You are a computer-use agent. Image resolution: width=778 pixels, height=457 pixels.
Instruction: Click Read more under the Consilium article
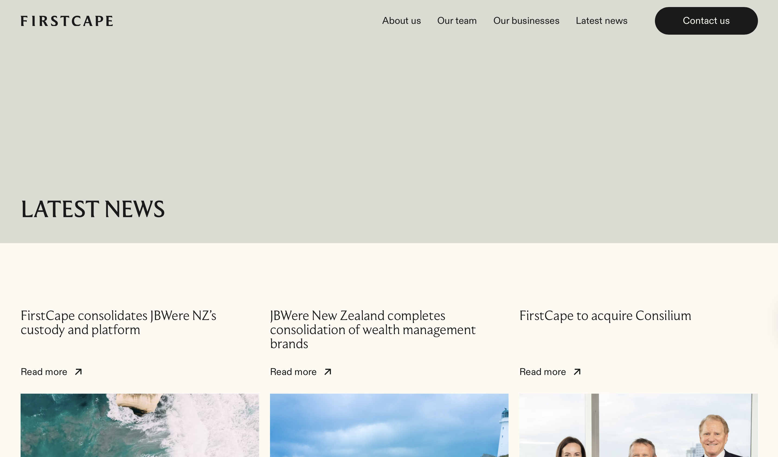click(x=542, y=372)
